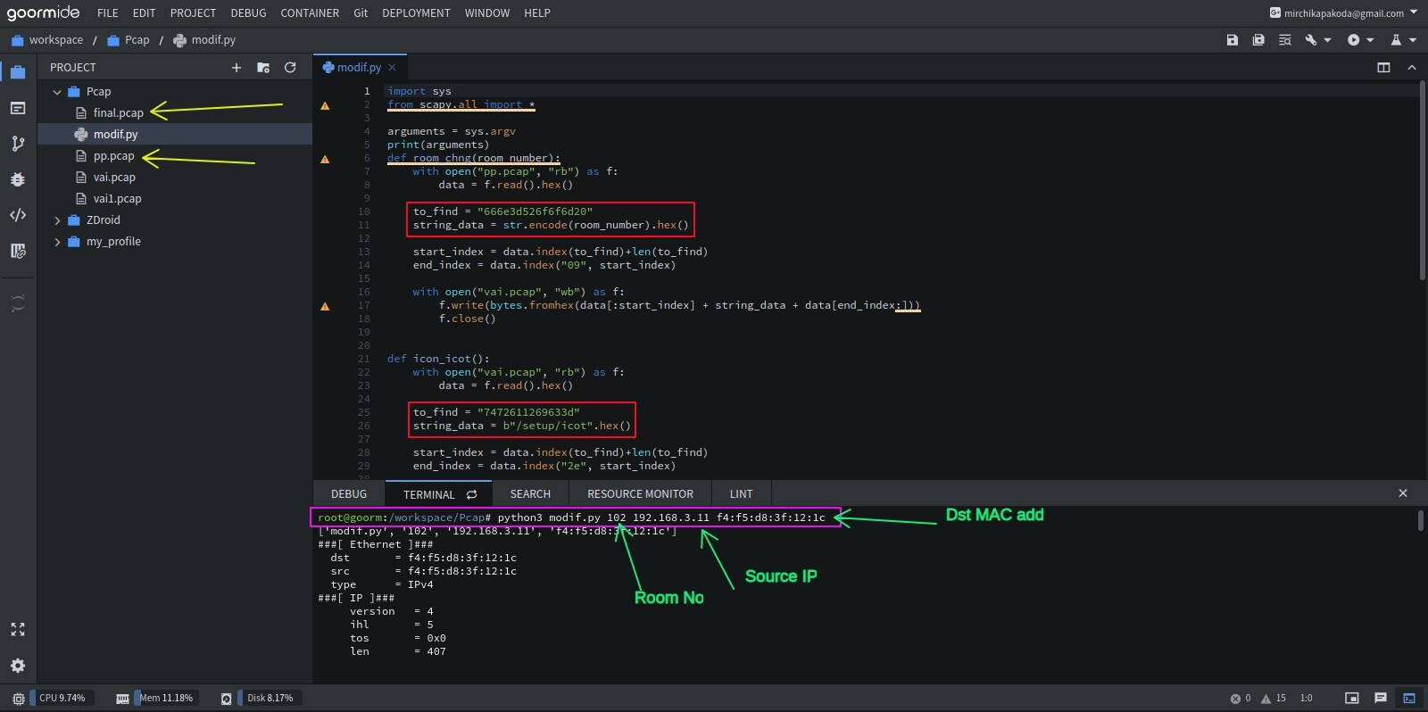Click the test flask icon
The image size is (1428, 712).
point(1397,40)
